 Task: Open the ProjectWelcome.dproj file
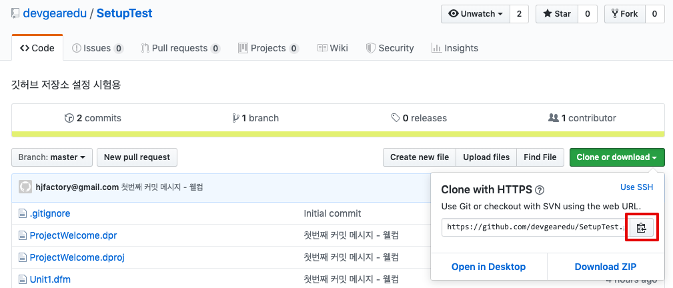point(77,257)
